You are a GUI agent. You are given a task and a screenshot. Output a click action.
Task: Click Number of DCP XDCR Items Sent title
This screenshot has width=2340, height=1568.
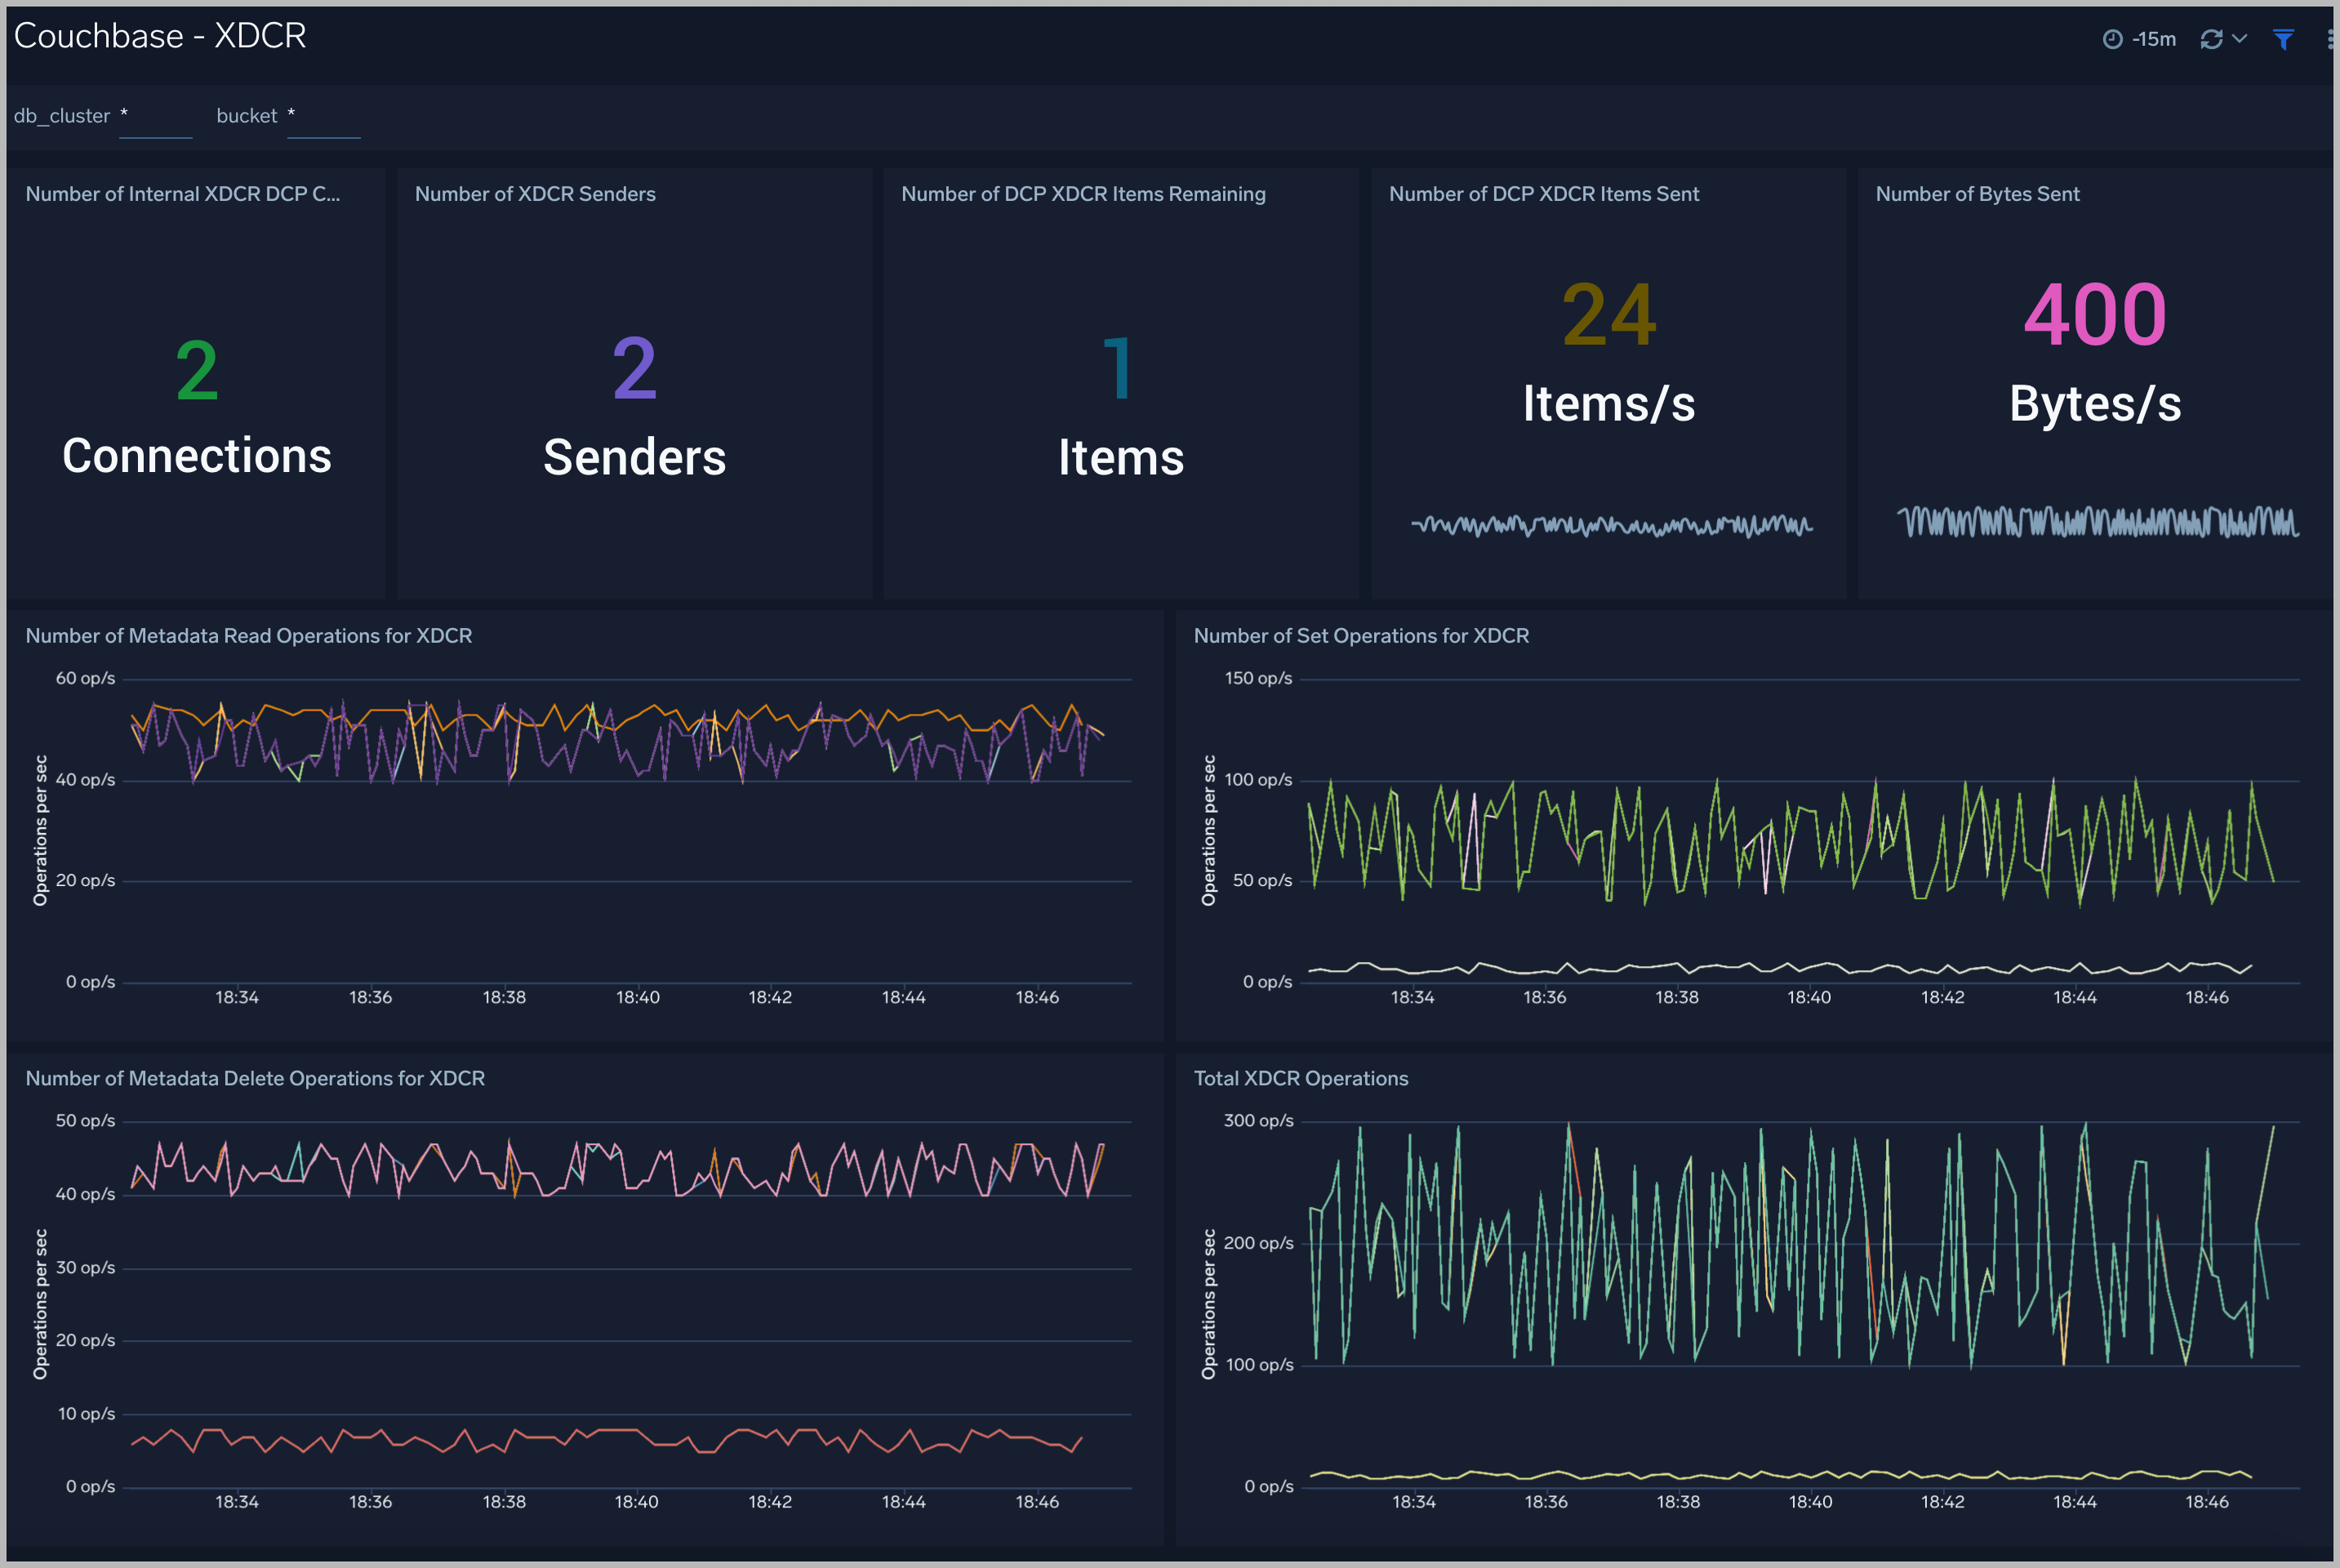click(x=1543, y=194)
